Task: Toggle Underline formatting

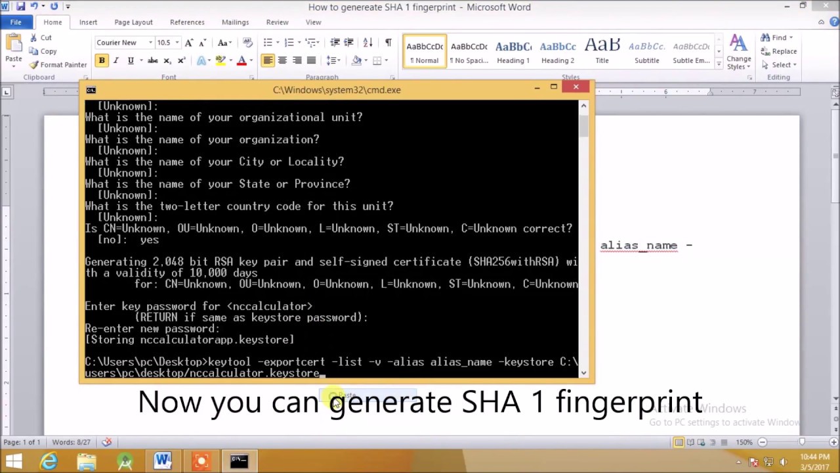Action: (x=131, y=60)
